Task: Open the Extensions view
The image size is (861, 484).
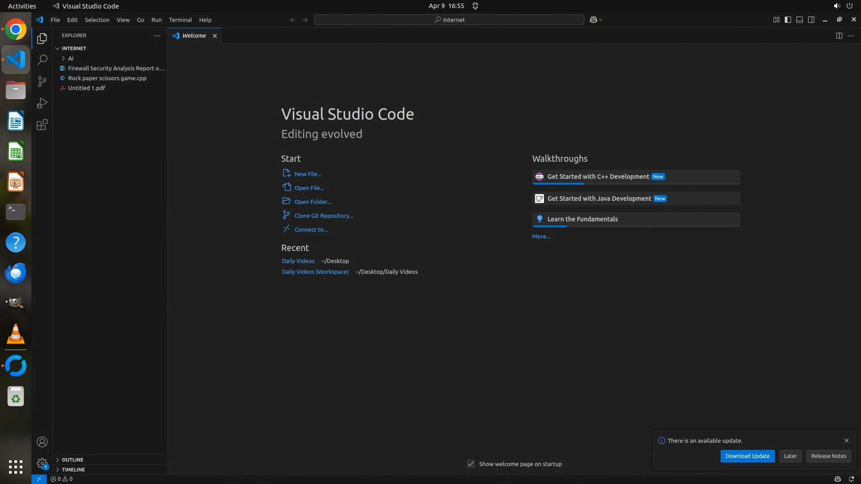Action: pyautogui.click(x=42, y=125)
